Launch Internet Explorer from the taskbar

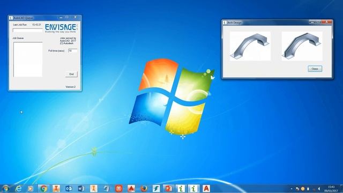18,188
